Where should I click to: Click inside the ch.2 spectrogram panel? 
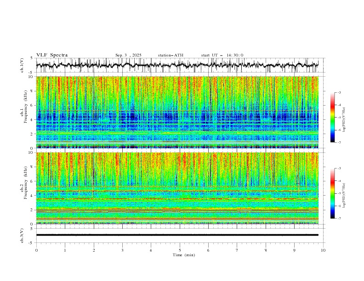pos(177,188)
